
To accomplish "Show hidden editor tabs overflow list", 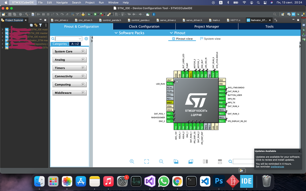I will (x=276, y=20).
